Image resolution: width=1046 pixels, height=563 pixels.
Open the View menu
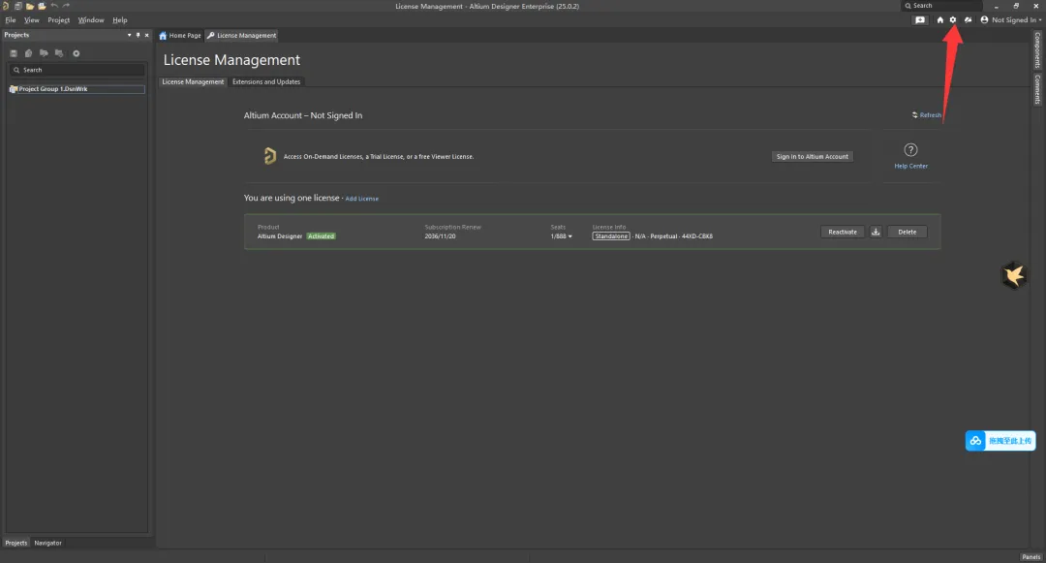click(31, 20)
